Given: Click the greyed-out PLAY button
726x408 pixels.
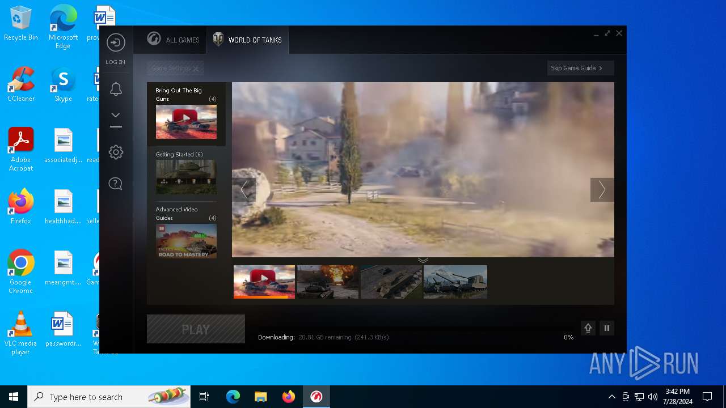Looking at the screenshot, I should tap(196, 329).
